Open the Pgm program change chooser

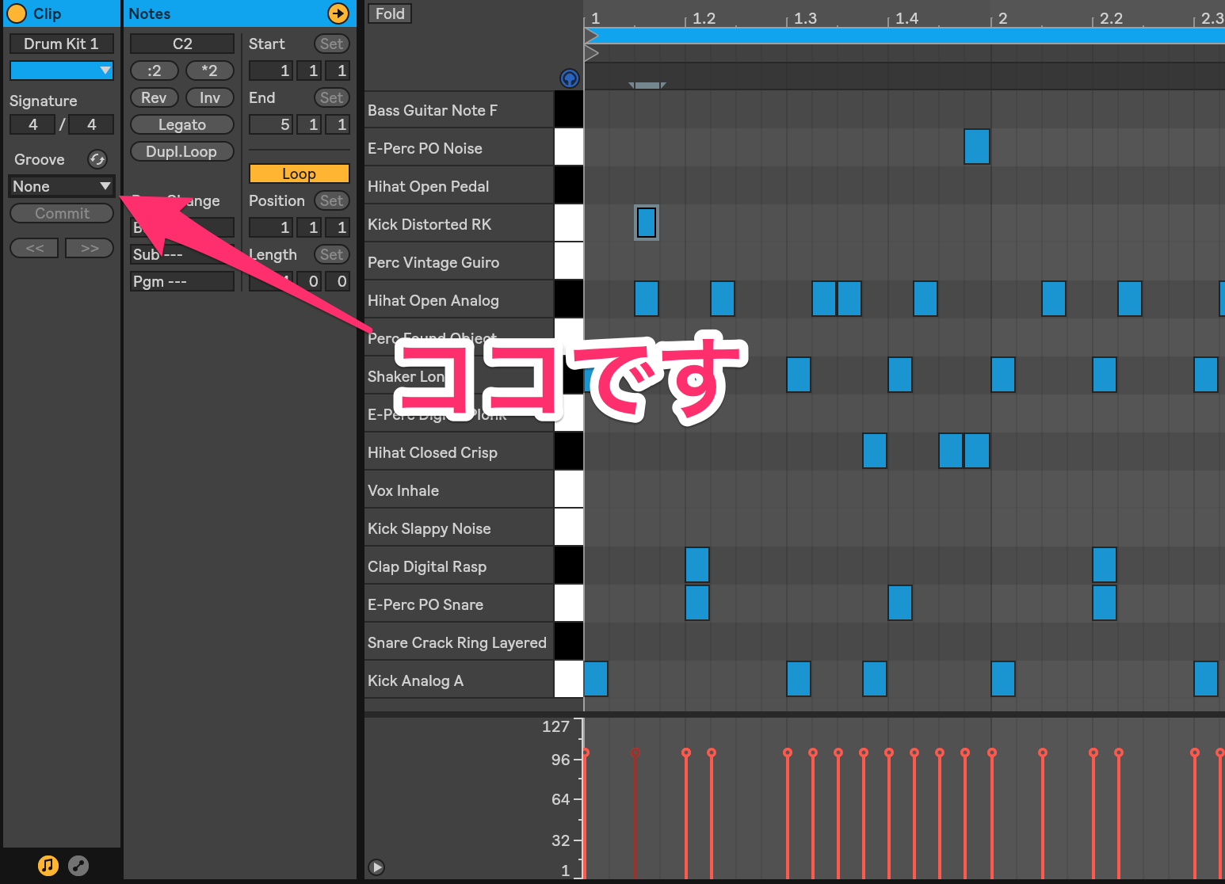click(x=182, y=281)
